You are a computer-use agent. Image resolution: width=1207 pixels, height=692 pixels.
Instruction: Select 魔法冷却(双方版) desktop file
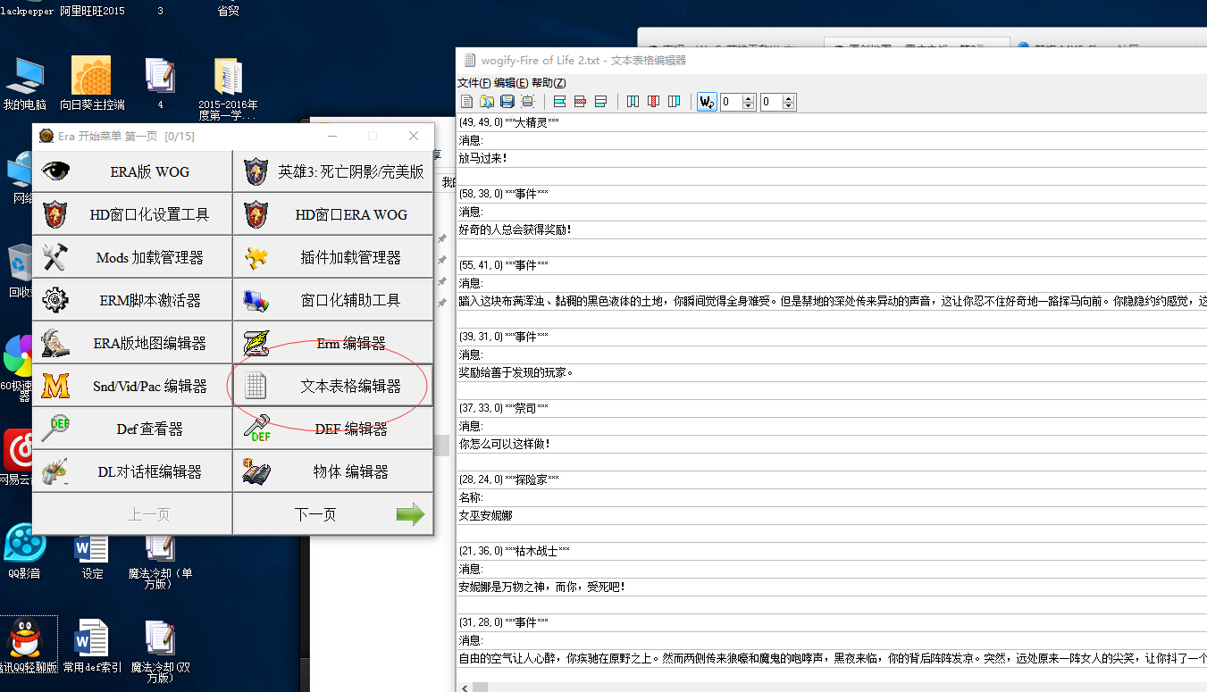coord(160,652)
